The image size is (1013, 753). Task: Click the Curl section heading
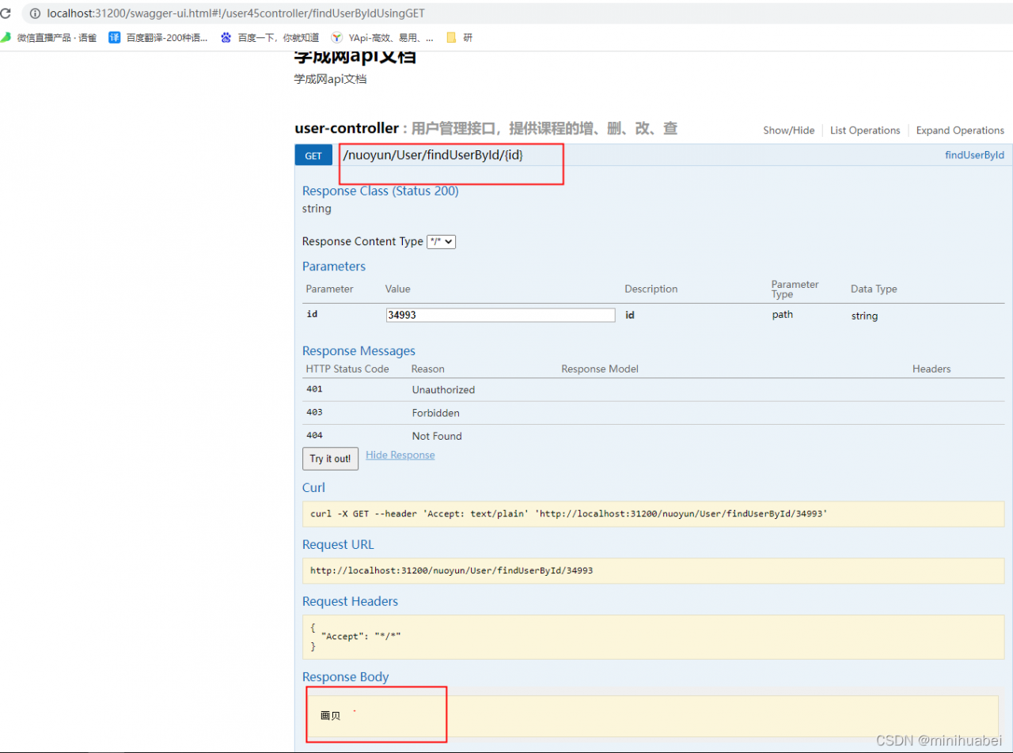313,488
